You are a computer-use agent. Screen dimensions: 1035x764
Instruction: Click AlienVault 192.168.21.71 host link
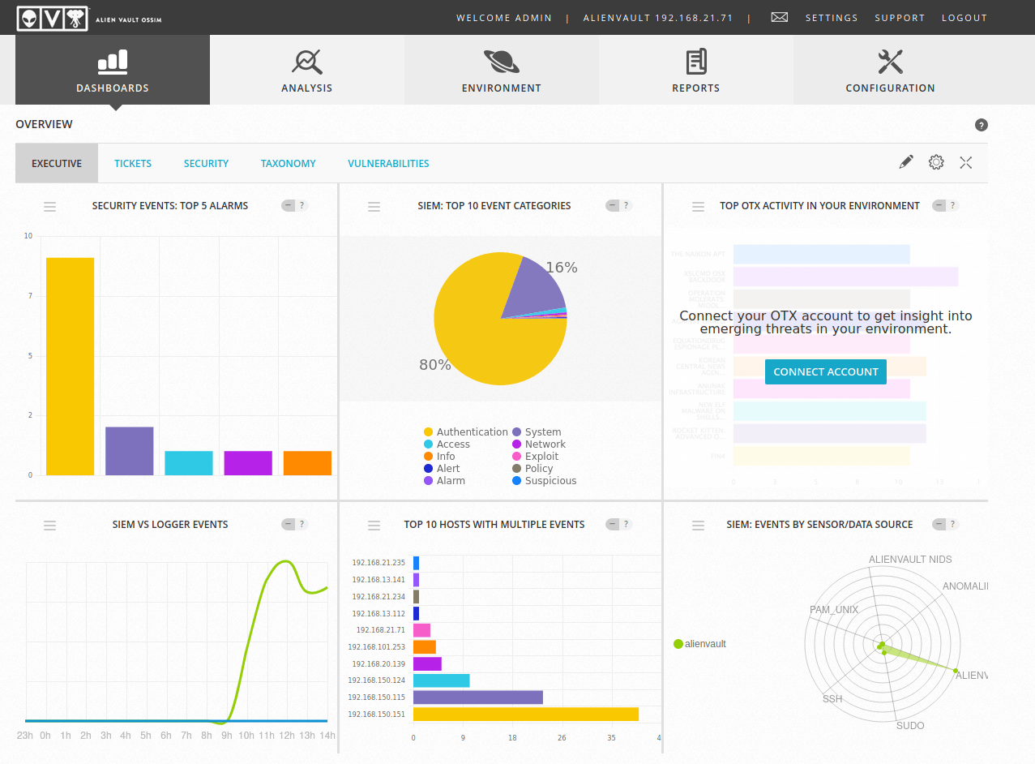(x=658, y=18)
